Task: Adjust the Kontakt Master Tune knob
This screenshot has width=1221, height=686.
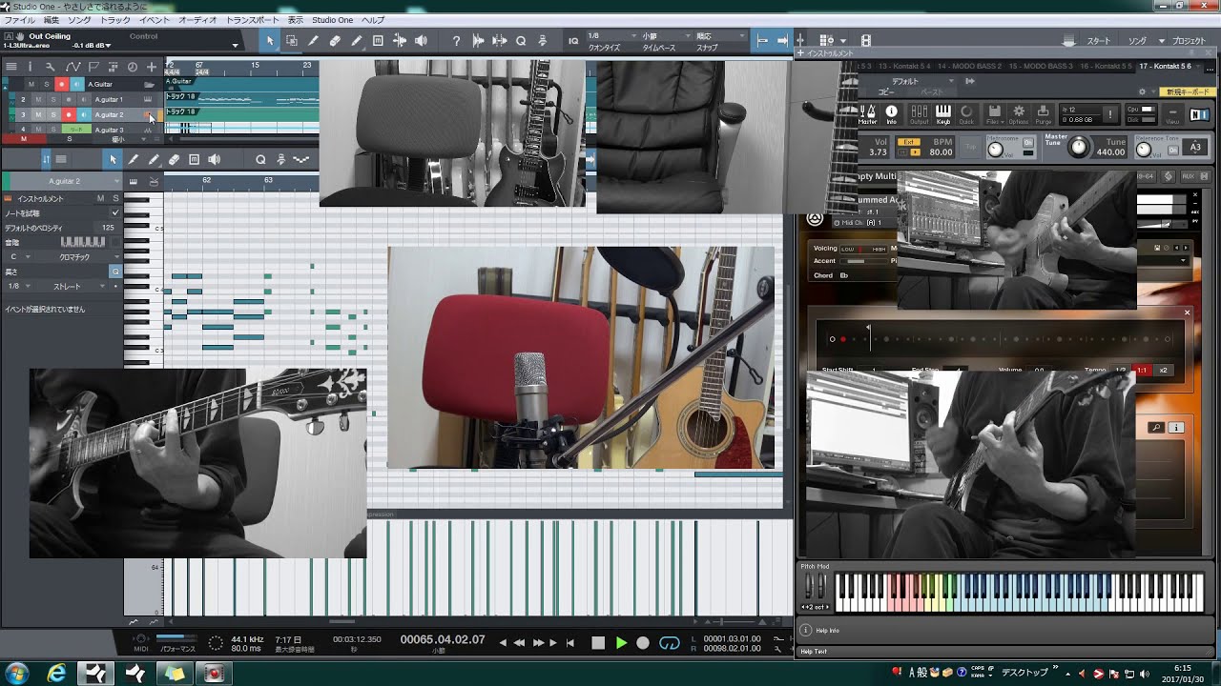Action: (x=1079, y=147)
